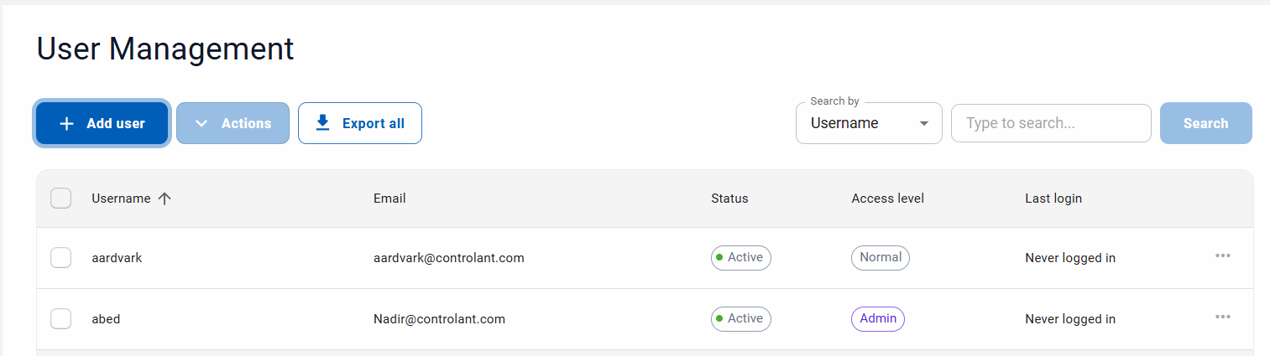Open the three-dot menu for abed
The width and height of the screenshot is (1270, 356).
pos(1222,317)
